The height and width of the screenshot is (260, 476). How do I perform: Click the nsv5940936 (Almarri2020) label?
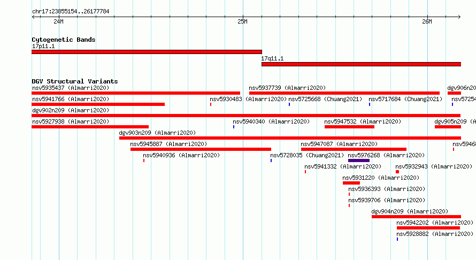(x=181, y=155)
